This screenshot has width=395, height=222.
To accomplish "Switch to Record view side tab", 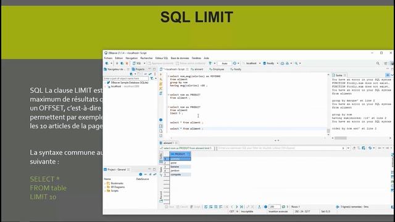I will click(x=161, y=197).
